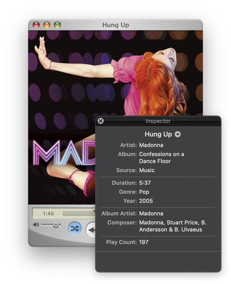Click the Play Count value 197
The width and height of the screenshot is (231, 284).
[x=144, y=242]
